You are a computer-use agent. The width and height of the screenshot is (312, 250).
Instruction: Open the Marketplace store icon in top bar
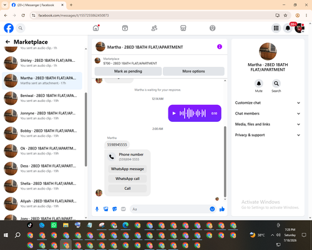point(183,28)
